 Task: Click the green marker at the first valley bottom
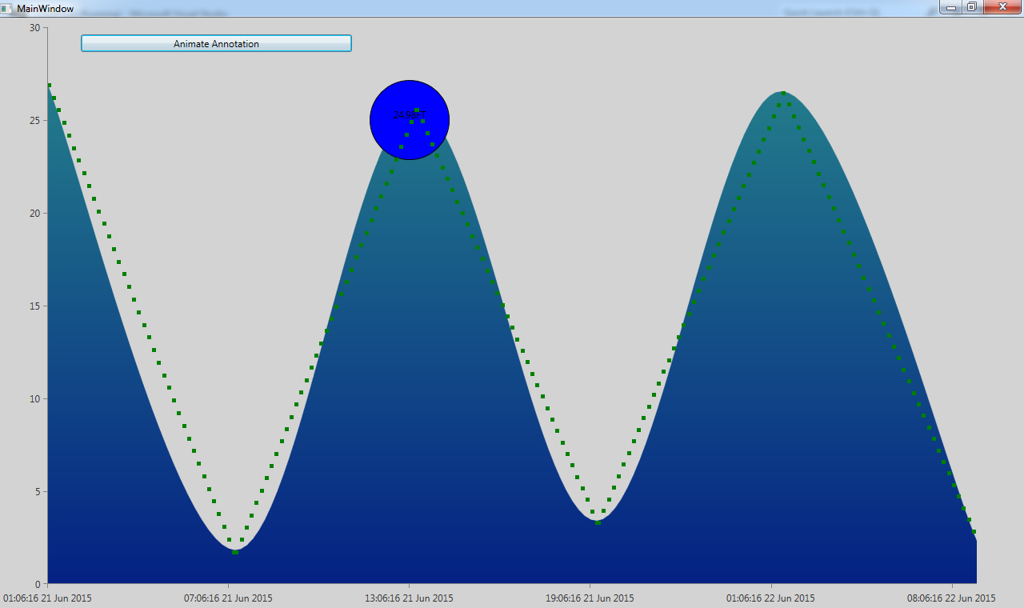[x=234, y=552]
